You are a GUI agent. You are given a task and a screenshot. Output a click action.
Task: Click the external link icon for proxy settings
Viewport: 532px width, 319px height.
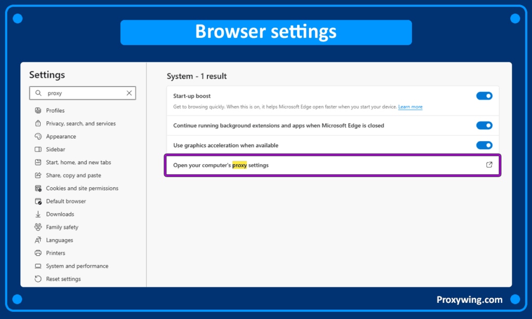pos(489,165)
